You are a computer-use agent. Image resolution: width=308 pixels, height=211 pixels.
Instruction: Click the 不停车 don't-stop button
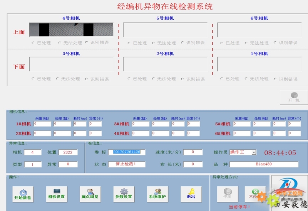coord(254,194)
